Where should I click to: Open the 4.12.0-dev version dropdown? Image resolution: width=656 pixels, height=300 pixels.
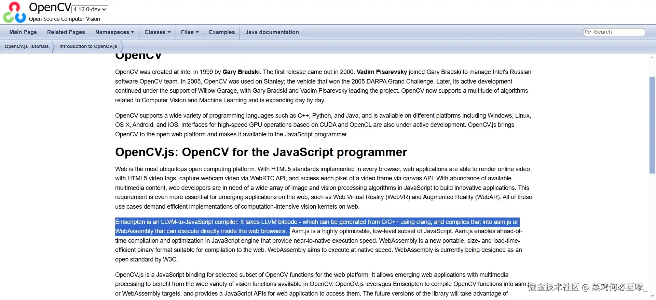90,9
